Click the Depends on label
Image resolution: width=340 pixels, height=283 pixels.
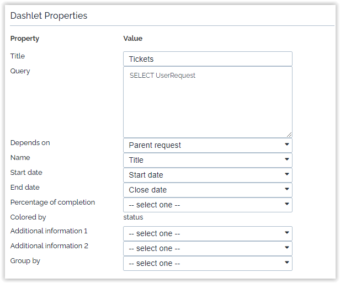pyautogui.click(x=30, y=143)
